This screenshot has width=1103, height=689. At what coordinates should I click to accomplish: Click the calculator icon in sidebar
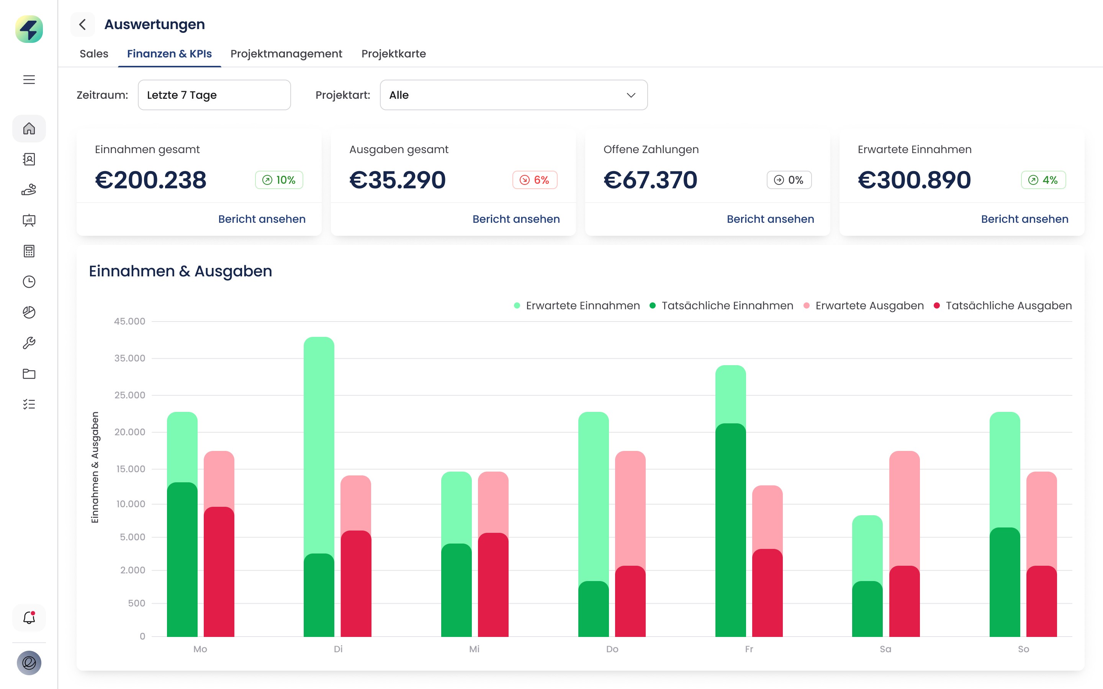pos(29,251)
